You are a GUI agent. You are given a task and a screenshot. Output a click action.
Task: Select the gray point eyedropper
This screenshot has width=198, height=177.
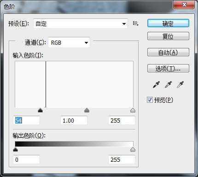coord(168,84)
